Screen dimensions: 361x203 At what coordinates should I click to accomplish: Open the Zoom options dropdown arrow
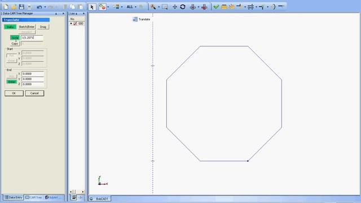click(159, 7)
